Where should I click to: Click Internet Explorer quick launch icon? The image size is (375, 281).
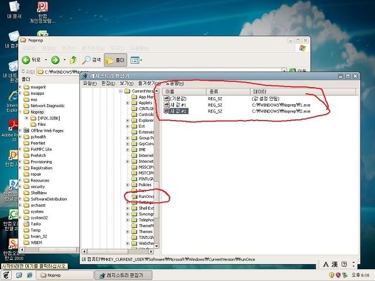click(x=30, y=275)
